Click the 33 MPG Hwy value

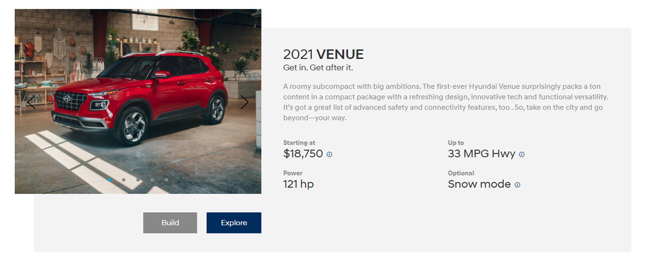pos(481,154)
